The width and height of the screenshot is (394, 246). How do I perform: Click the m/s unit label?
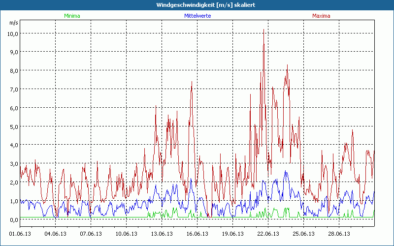(13, 23)
